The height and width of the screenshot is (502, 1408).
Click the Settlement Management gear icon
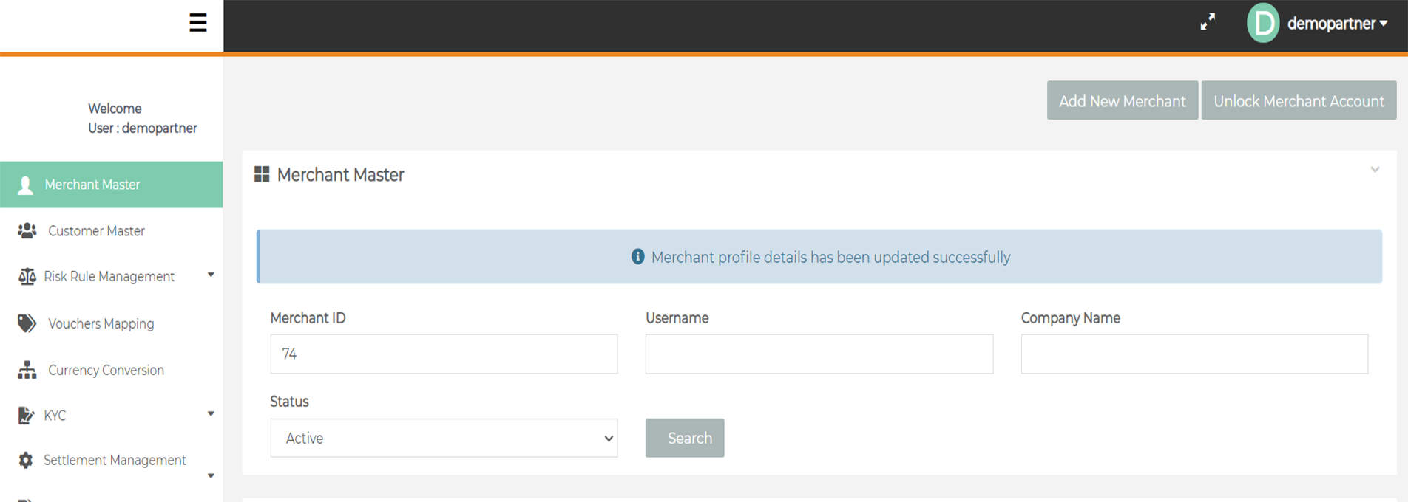point(26,460)
